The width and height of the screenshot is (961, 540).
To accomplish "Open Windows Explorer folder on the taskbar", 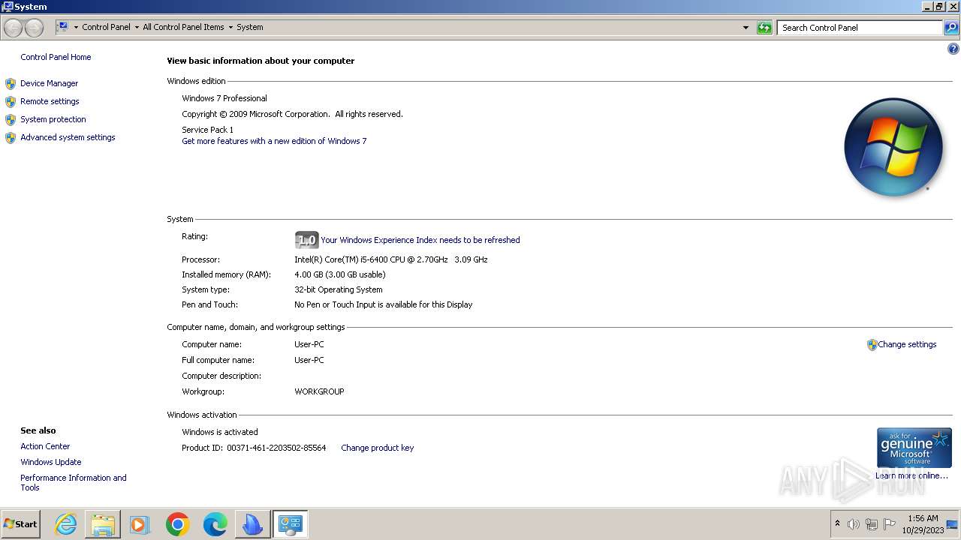I will point(103,524).
